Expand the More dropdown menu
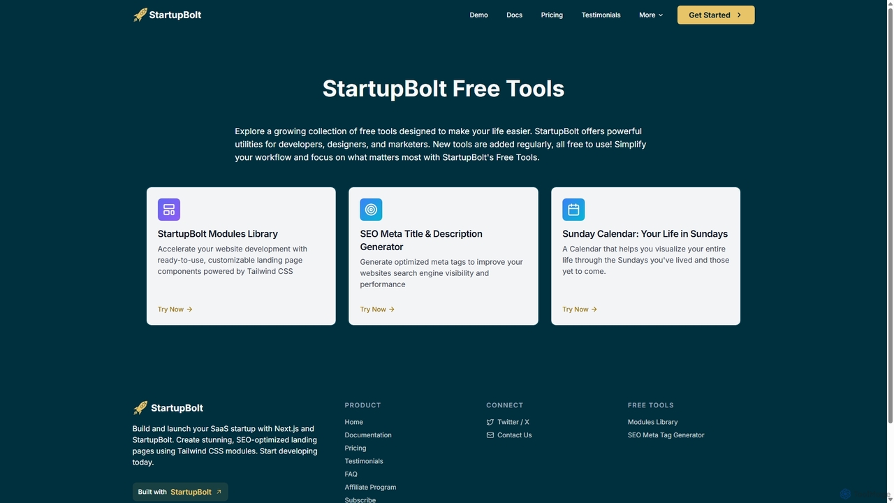Viewport: 894px width, 503px height. pos(651,15)
